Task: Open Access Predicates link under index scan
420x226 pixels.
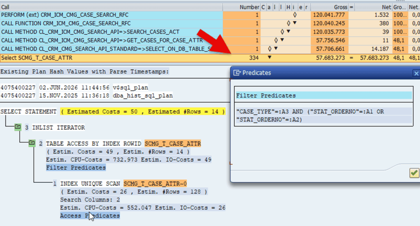Action: [x=90, y=216]
